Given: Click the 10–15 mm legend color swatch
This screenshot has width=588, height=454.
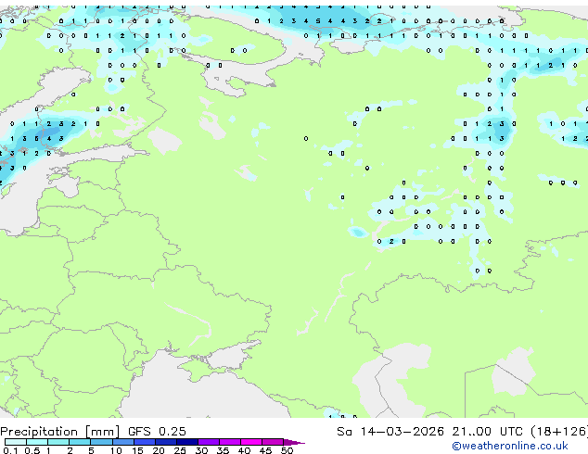Looking at the screenshot, I should pyautogui.click(x=122, y=442).
